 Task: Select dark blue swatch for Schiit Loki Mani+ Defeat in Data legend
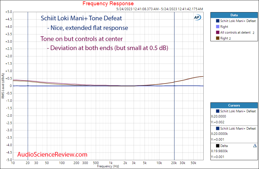coord(218,21)
